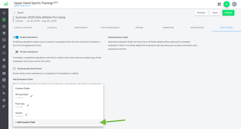Select the green highlighted events sidebar icon

4,20
